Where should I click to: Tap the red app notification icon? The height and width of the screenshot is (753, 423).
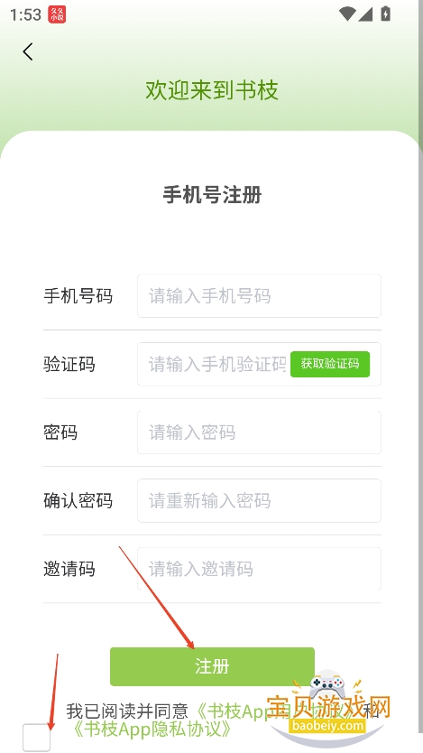click(57, 14)
